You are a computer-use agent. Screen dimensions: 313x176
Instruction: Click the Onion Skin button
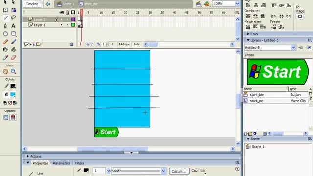click(87, 44)
